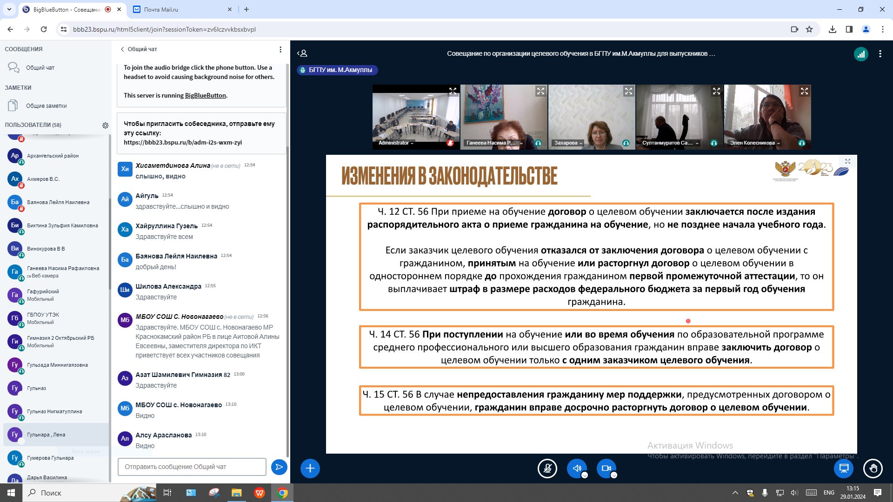Image resolution: width=893 pixels, height=502 pixels.
Task: Open the Administrator webcam dropdown
Action: pos(396,143)
